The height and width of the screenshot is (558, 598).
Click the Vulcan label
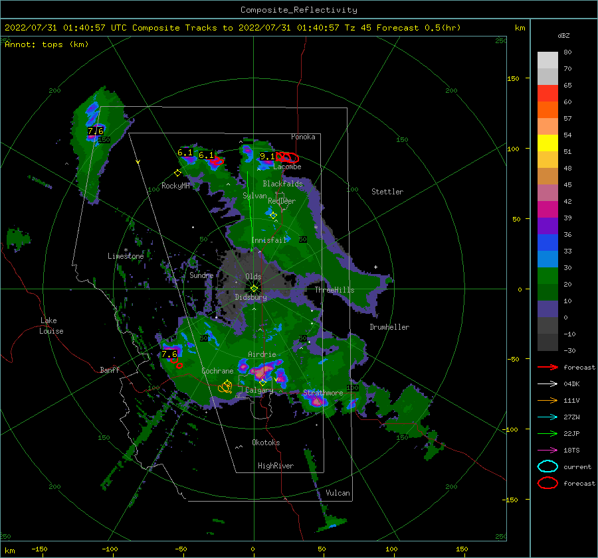[338, 493]
